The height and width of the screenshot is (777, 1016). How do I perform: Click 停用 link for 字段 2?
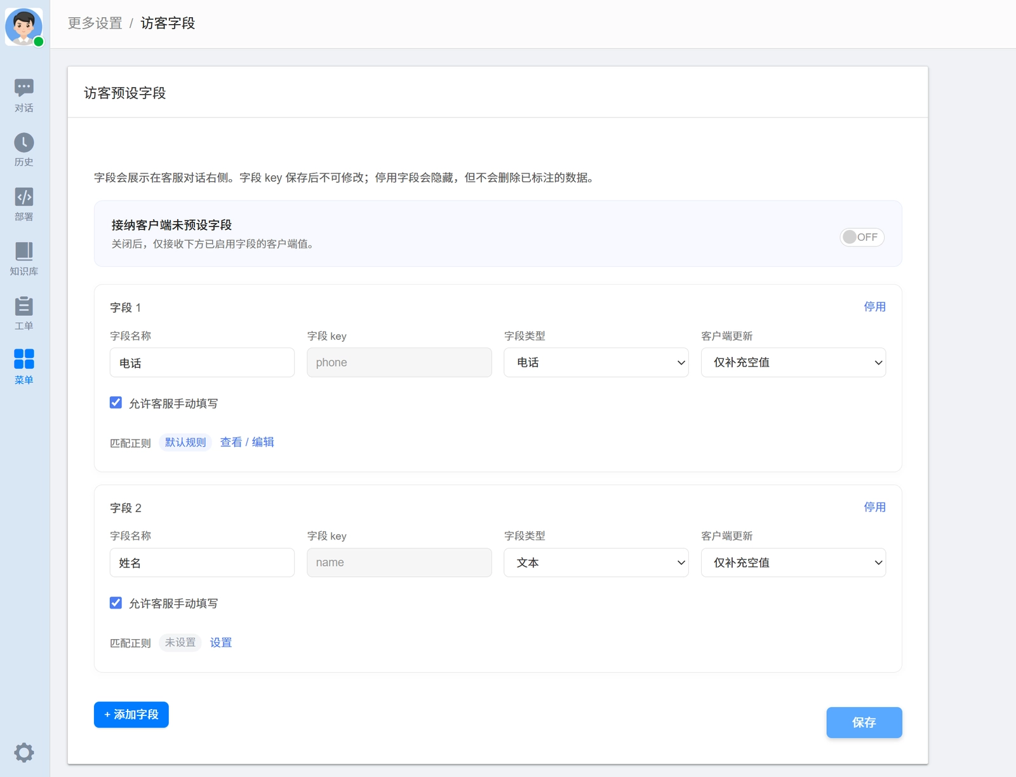pyautogui.click(x=874, y=507)
